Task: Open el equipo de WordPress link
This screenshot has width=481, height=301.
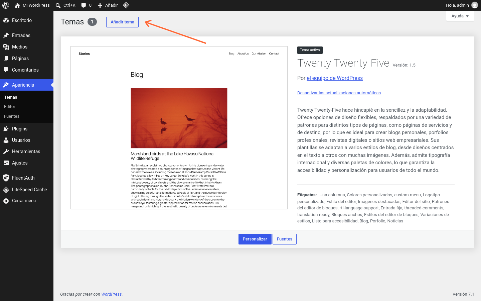Action: (335, 78)
